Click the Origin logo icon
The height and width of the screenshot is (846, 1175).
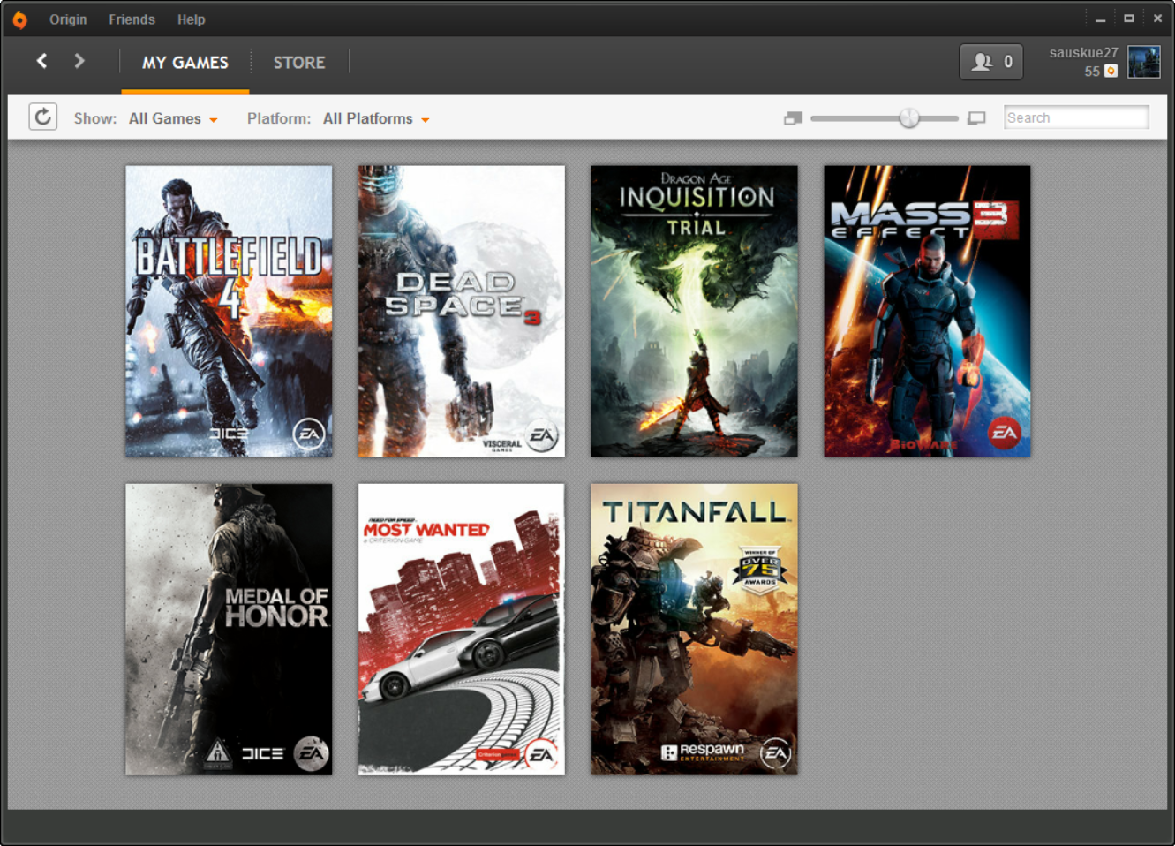click(19, 19)
